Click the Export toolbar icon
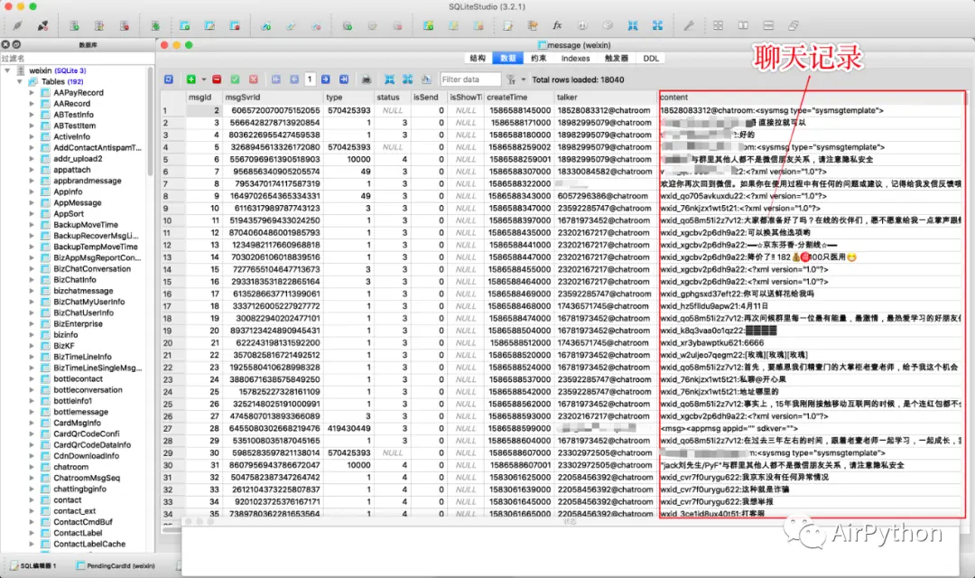This screenshot has width=975, height=578. point(657,26)
